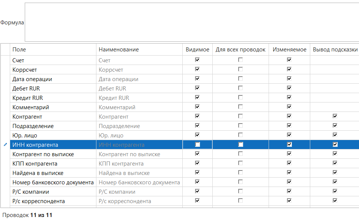Uncheck Видимое checkbox for Счет row
The width and height of the screenshot is (359, 220).
click(x=197, y=60)
